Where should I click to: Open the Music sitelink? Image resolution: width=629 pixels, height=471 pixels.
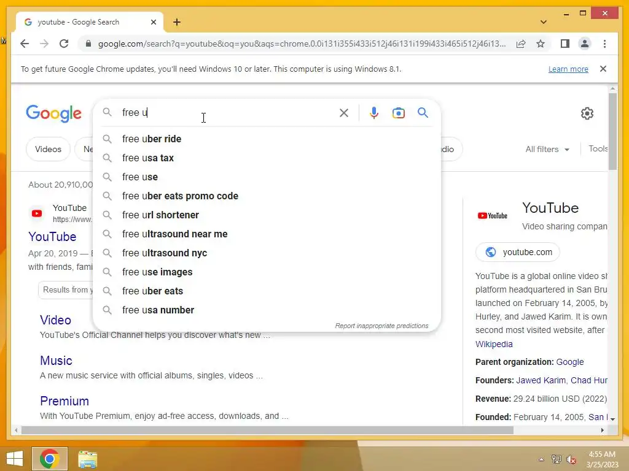(x=56, y=361)
